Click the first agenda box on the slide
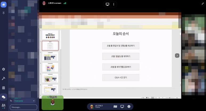 tap(121, 46)
